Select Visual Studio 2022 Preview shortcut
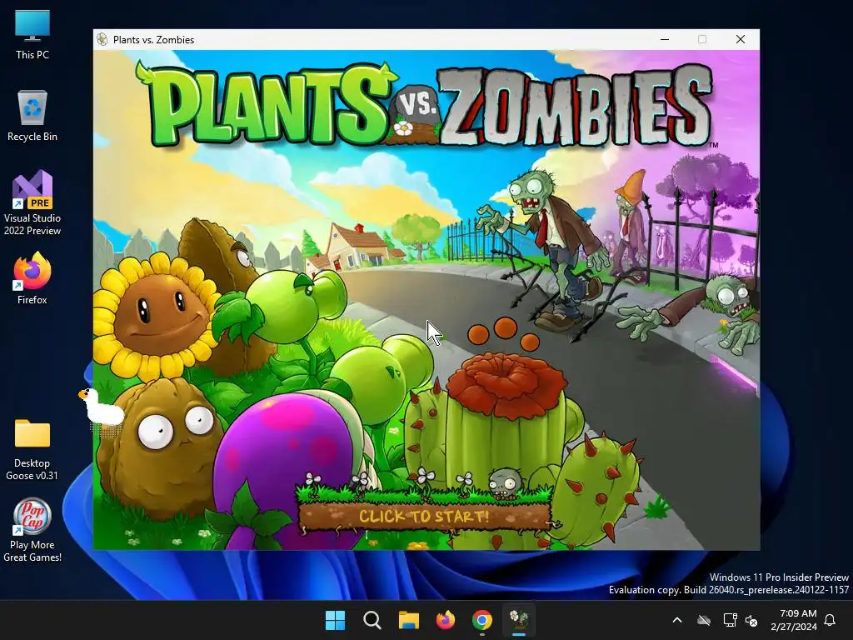This screenshot has width=853, height=640. click(32, 203)
